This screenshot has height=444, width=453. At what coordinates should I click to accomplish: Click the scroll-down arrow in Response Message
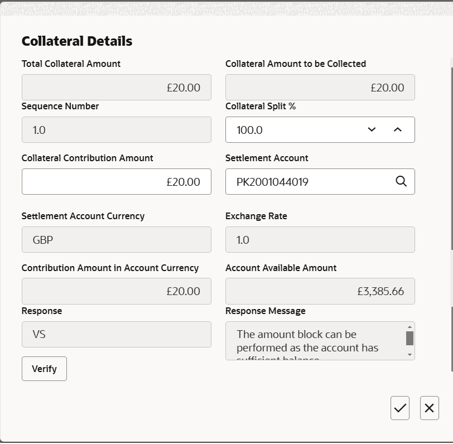[408, 355]
